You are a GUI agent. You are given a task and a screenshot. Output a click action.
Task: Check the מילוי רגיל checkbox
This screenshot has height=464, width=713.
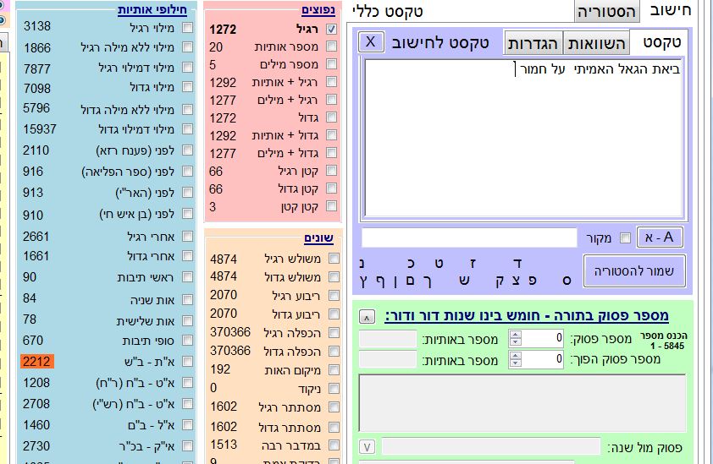pyautogui.click(x=187, y=27)
